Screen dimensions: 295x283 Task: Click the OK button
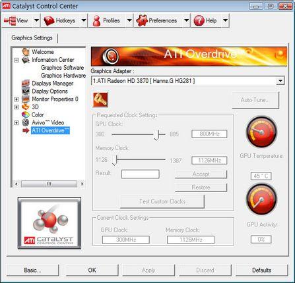pyautogui.click(x=92, y=270)
